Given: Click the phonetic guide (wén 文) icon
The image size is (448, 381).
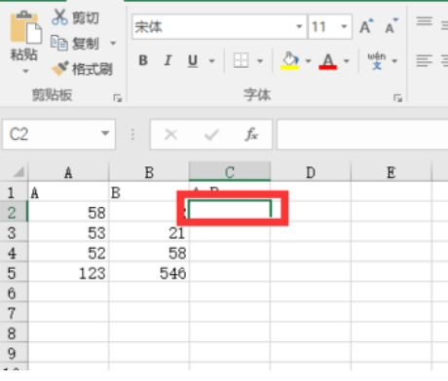Looking at the screenshot, I should point(377,60).
